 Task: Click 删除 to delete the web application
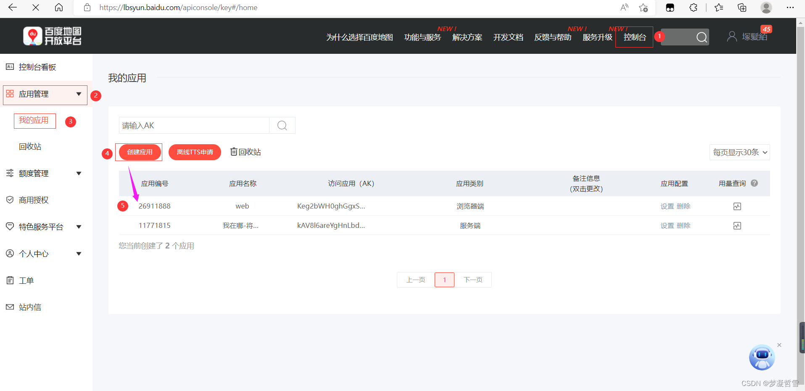(684, 206)
